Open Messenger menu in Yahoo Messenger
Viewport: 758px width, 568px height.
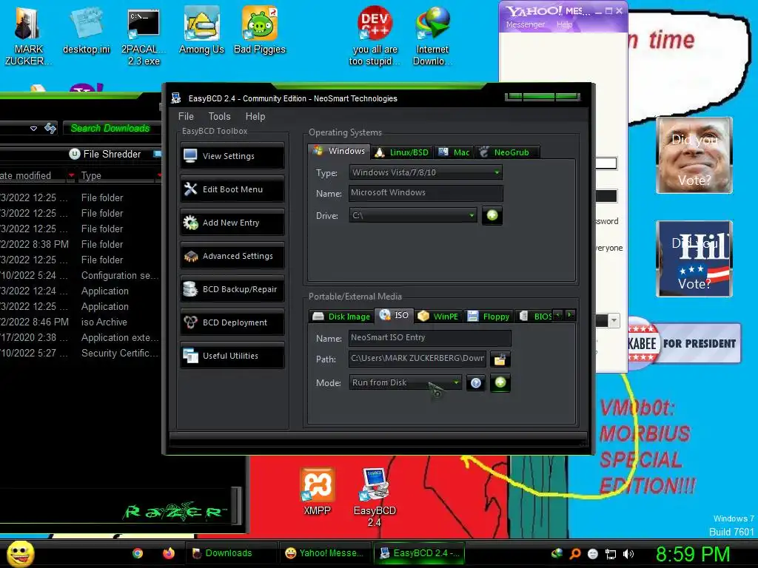tap(526, 24)
